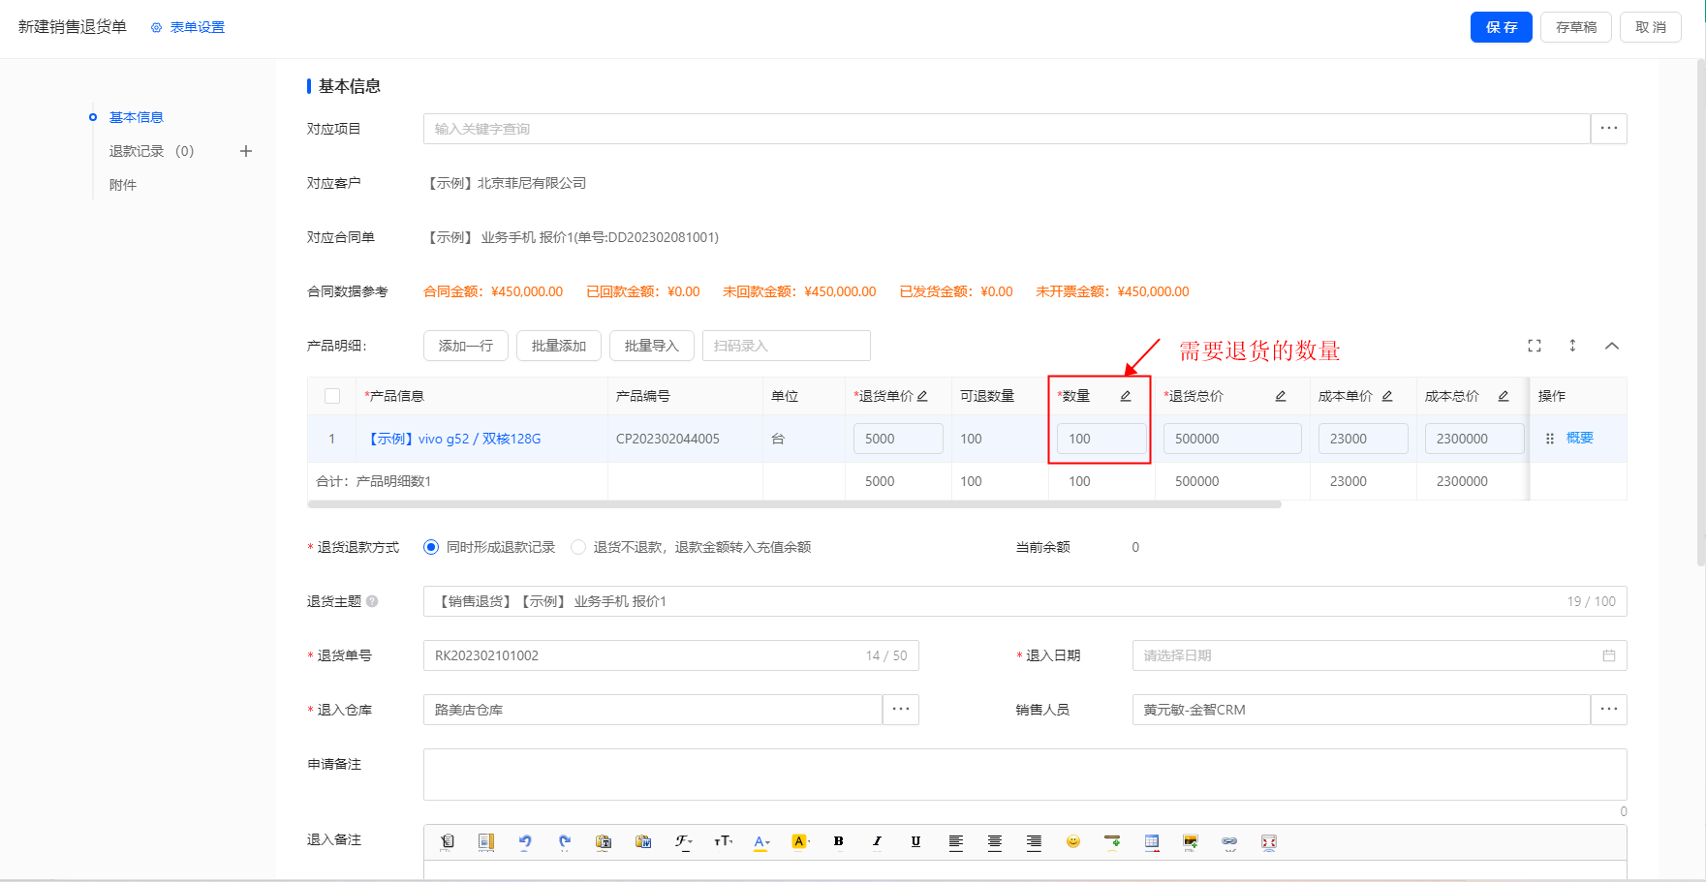Tick the select-all checkbox in table header
Viewport: 1706px width, 882px height.
tap(332, 396)
